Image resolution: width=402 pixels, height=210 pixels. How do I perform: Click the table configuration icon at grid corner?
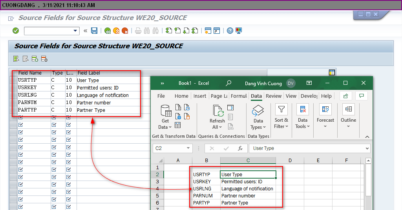(332, 72)
